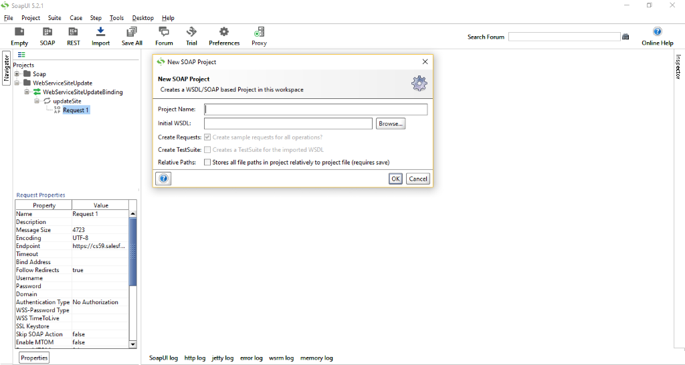This screenshot has width=685, height=365.
Task: Open the jetty log tab
Action: pos(222,358)
